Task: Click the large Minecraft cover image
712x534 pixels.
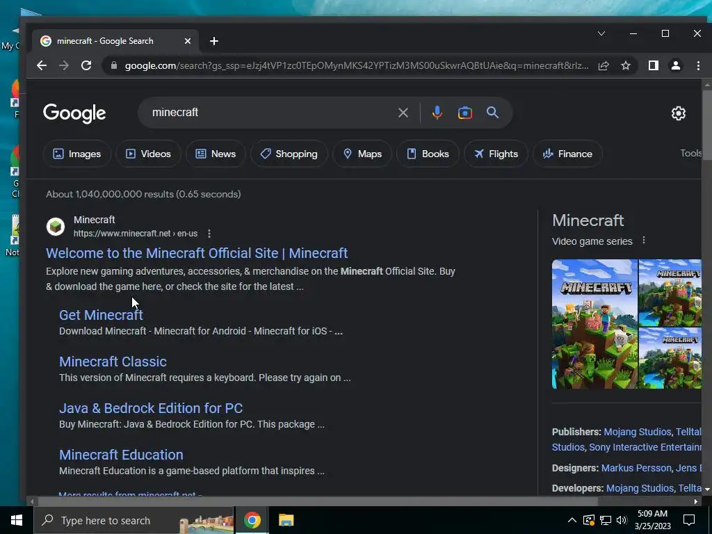Action: coord(594,324)
